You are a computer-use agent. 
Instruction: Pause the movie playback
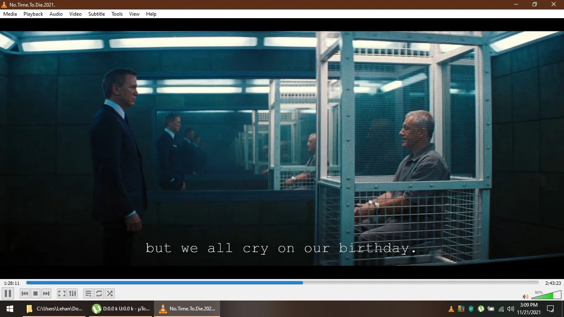(x=8, y=293)
